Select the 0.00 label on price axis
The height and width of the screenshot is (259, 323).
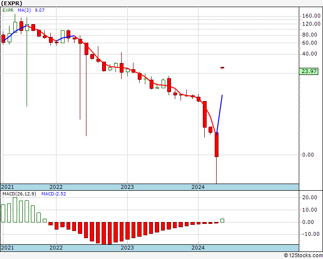pyautogui.click(x=308, y=155)
